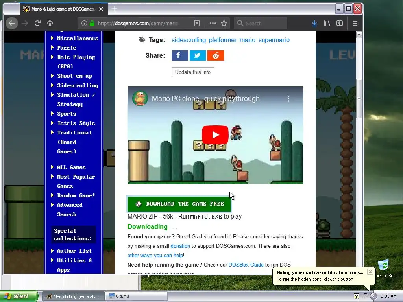Click the green secure connection padlock

coord(92,23)
